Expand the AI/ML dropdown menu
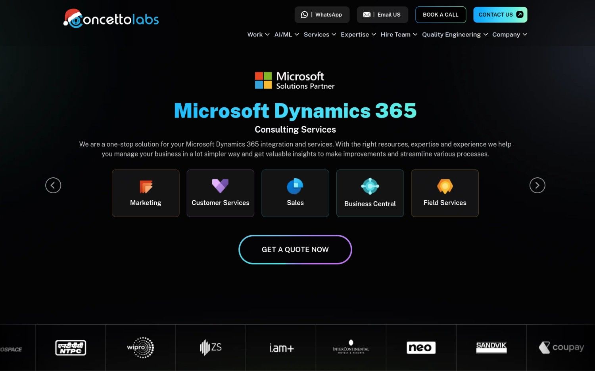 coord(286,34)
